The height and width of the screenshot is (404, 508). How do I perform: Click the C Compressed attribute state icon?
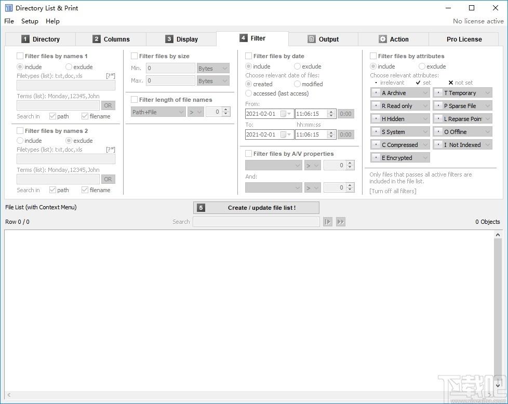pyautogui.click(x=376, y=144)
